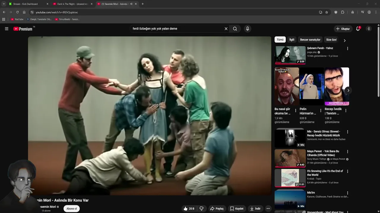This screenshot has width=380, height=213.
Task: Select the Benzer sanatçılar chip
Action: pyautogui.click(x=310, y=40)
